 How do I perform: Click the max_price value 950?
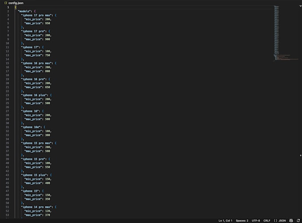(48, 23)
